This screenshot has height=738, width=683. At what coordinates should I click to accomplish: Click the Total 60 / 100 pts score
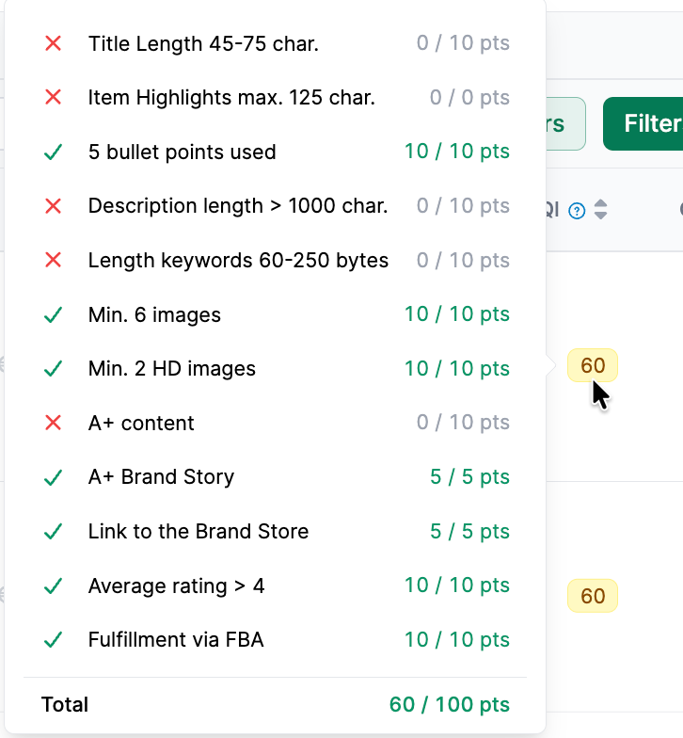(450, 704)
